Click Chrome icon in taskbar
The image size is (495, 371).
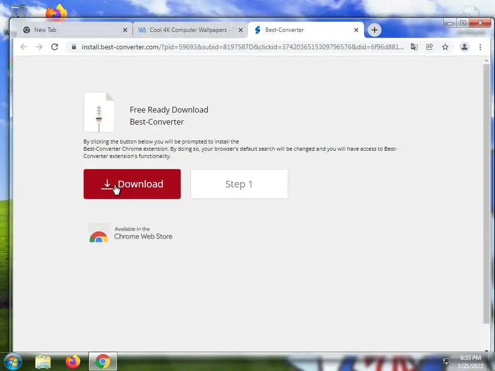pos(102,361)
